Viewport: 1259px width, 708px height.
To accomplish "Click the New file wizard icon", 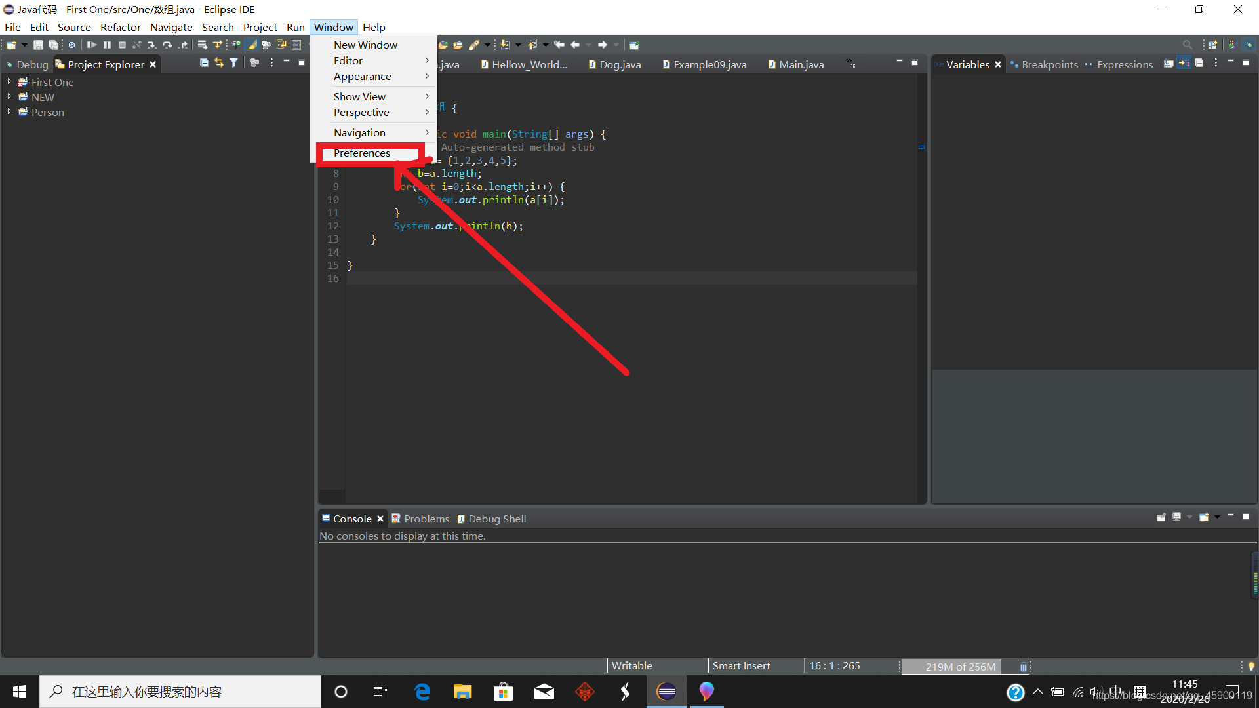I will pos(11,45).
